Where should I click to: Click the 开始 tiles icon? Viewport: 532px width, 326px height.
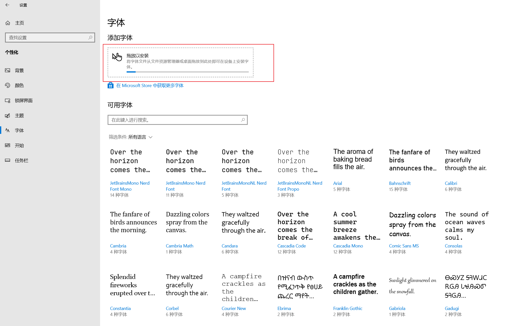(8, 145)
